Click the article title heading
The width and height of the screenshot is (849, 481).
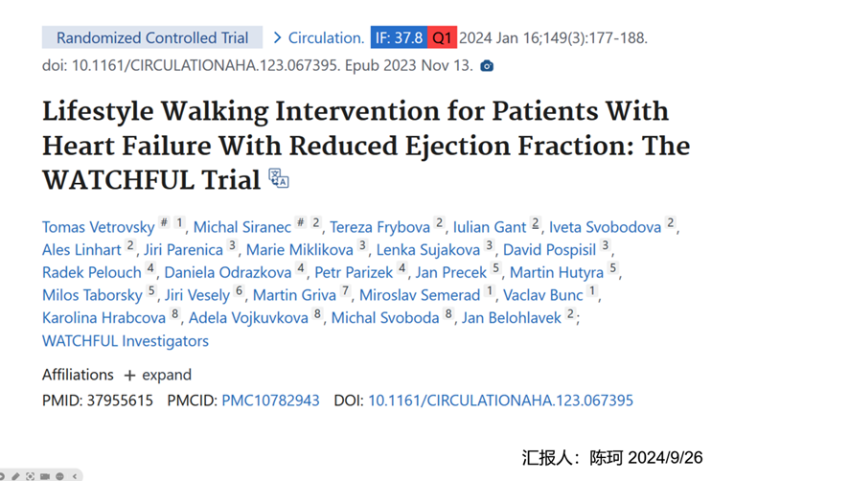tap(364, 145)
